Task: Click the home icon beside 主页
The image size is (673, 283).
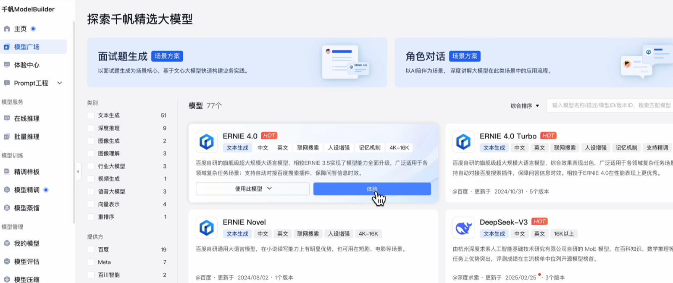Action: point(7,29)
